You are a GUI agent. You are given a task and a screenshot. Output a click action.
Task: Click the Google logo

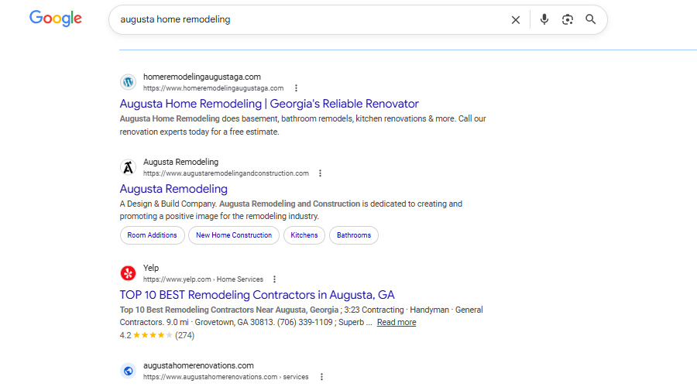pyautogui.click(x=56, y=19)
